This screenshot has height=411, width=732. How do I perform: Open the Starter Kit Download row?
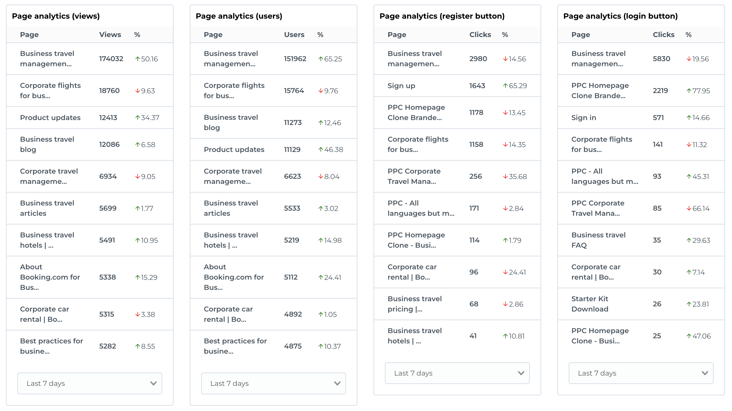(x=590, y=304)
